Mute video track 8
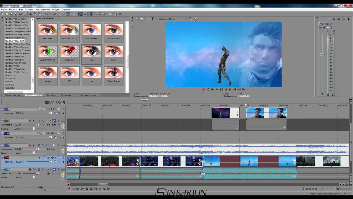The height and width of the screenshot is (199, 353). tap(59, 158)
